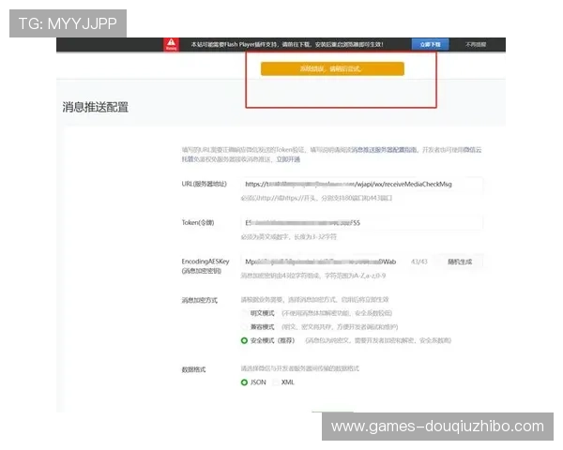This screenshot has width=563, height=450.
Task: Click the 立即开通 link
Action: pos(288,159)
